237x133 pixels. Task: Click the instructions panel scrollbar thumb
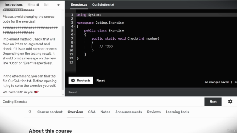(x=63, y=58)
